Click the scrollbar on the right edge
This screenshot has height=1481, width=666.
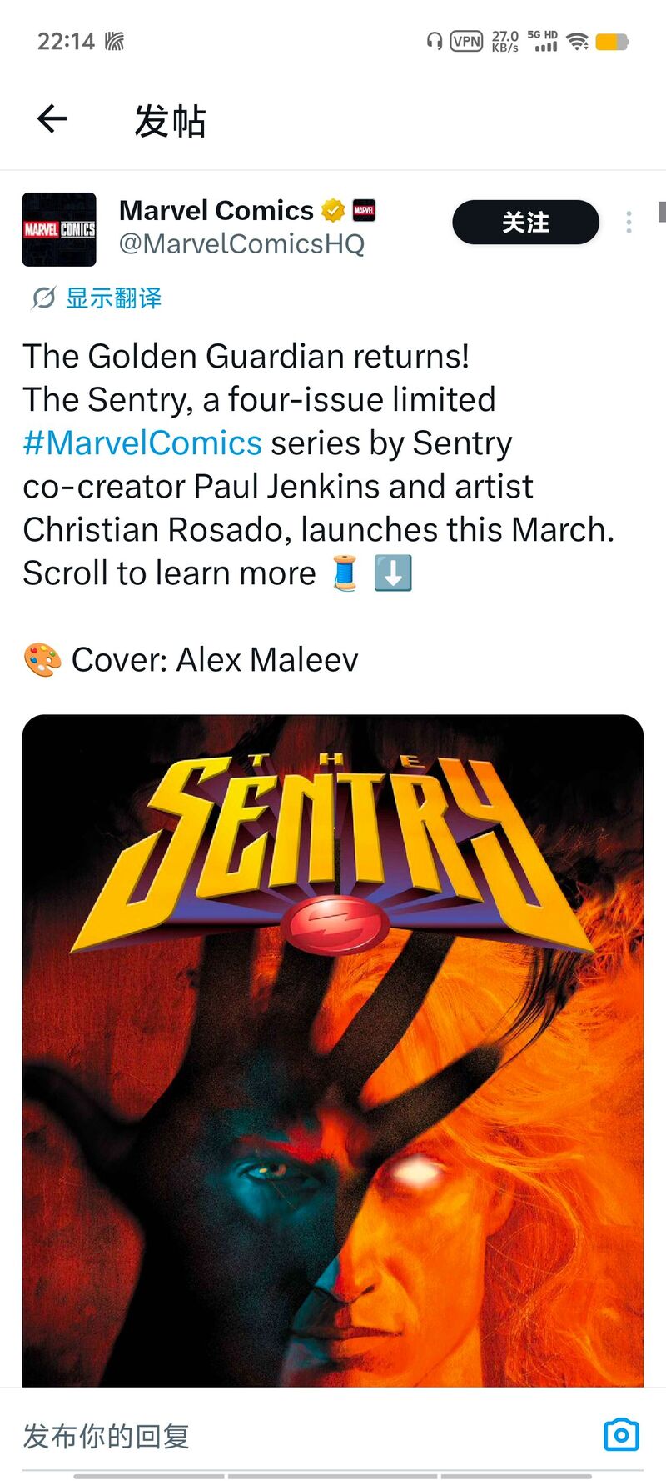click(661, 213)
